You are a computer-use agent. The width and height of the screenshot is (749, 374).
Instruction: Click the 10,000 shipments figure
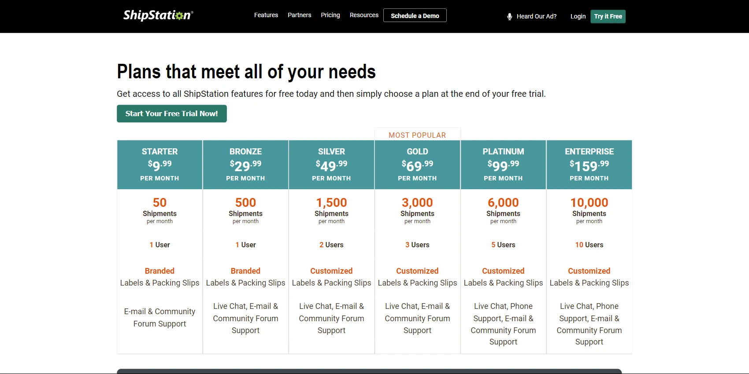pyautogui.click(x=589, y=202)
